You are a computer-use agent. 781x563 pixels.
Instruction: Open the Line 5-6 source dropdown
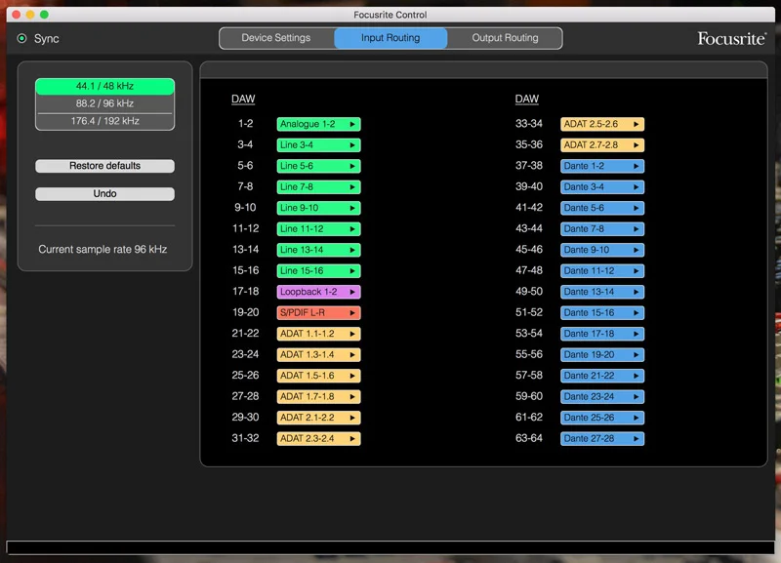tap(319, 166)
